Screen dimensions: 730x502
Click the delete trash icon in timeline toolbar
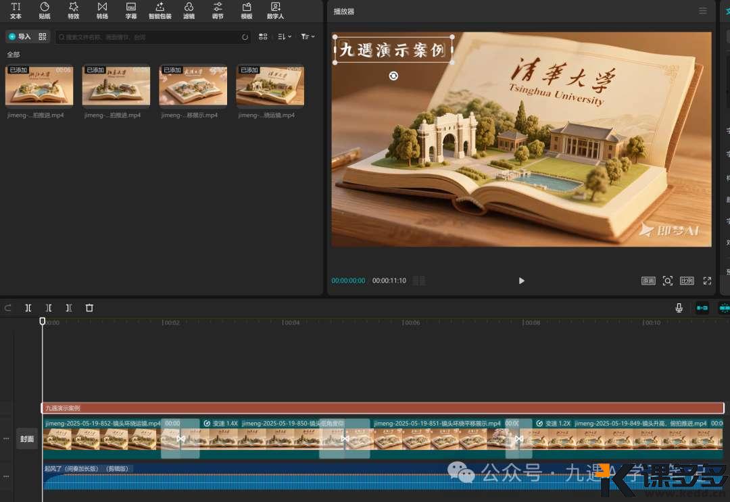pos(89,308)
